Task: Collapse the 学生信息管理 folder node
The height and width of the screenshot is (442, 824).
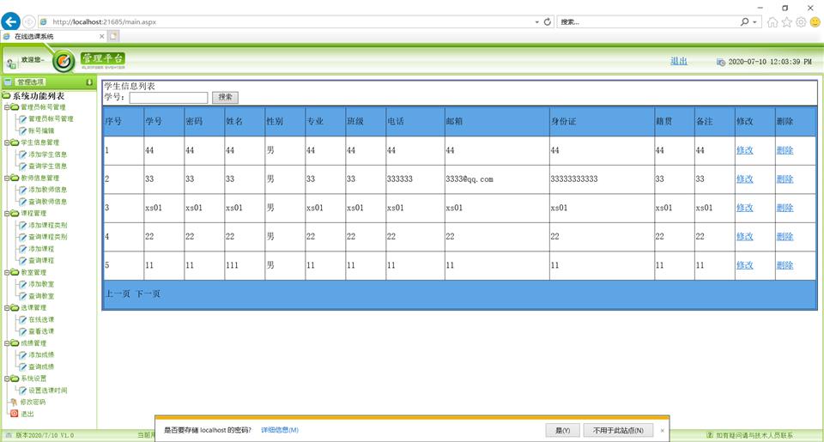Action: pos(6,142)
